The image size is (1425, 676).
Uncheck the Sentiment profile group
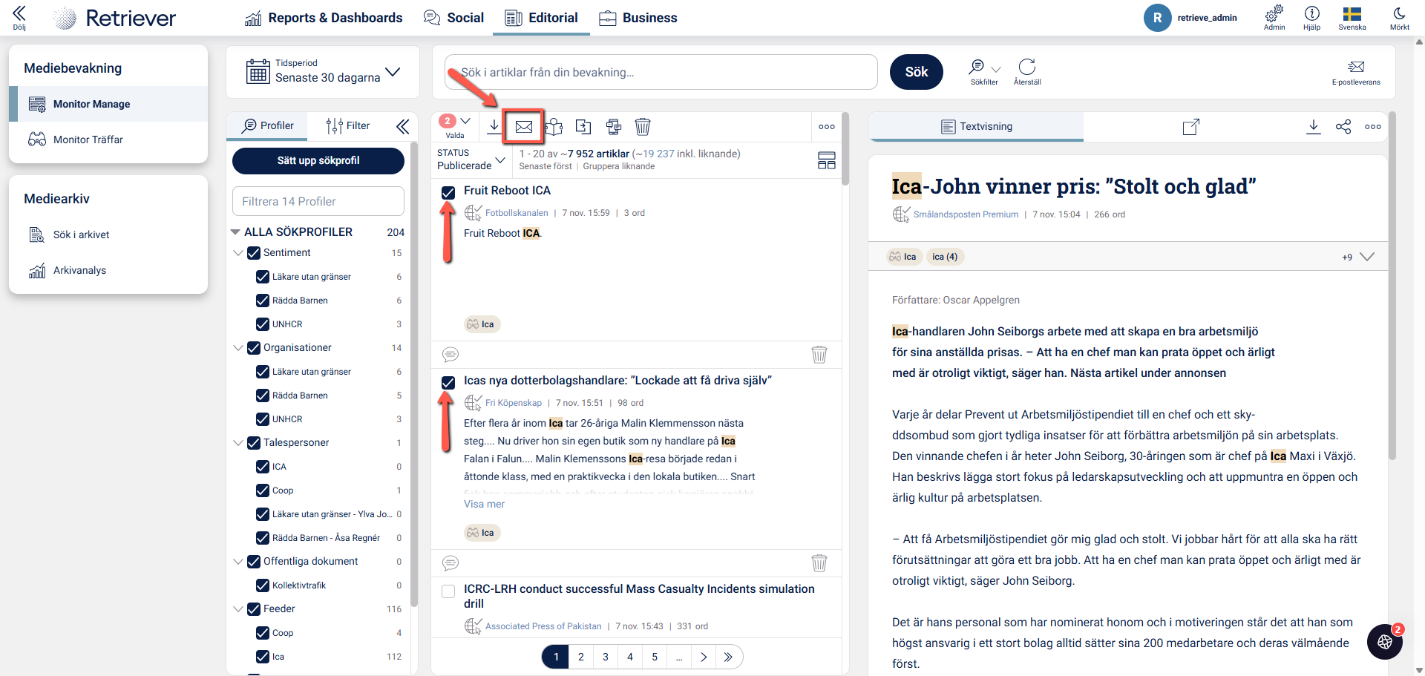click(x=254, y=253)
